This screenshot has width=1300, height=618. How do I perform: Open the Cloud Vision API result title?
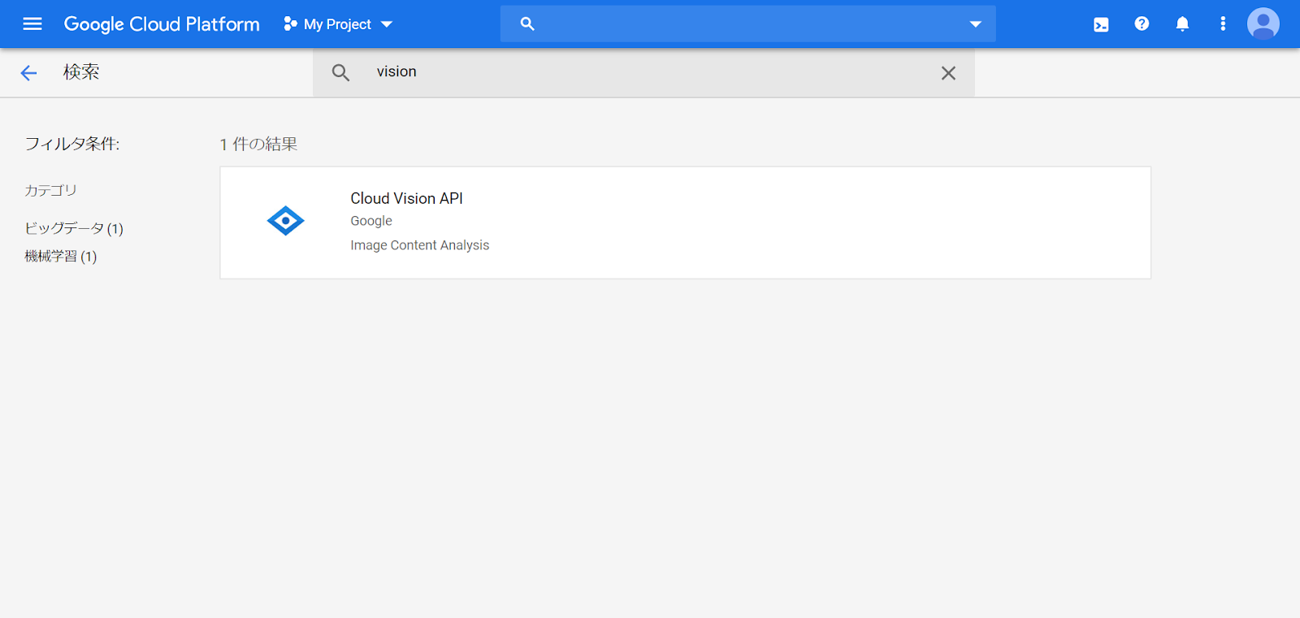(x=406, y=198)
